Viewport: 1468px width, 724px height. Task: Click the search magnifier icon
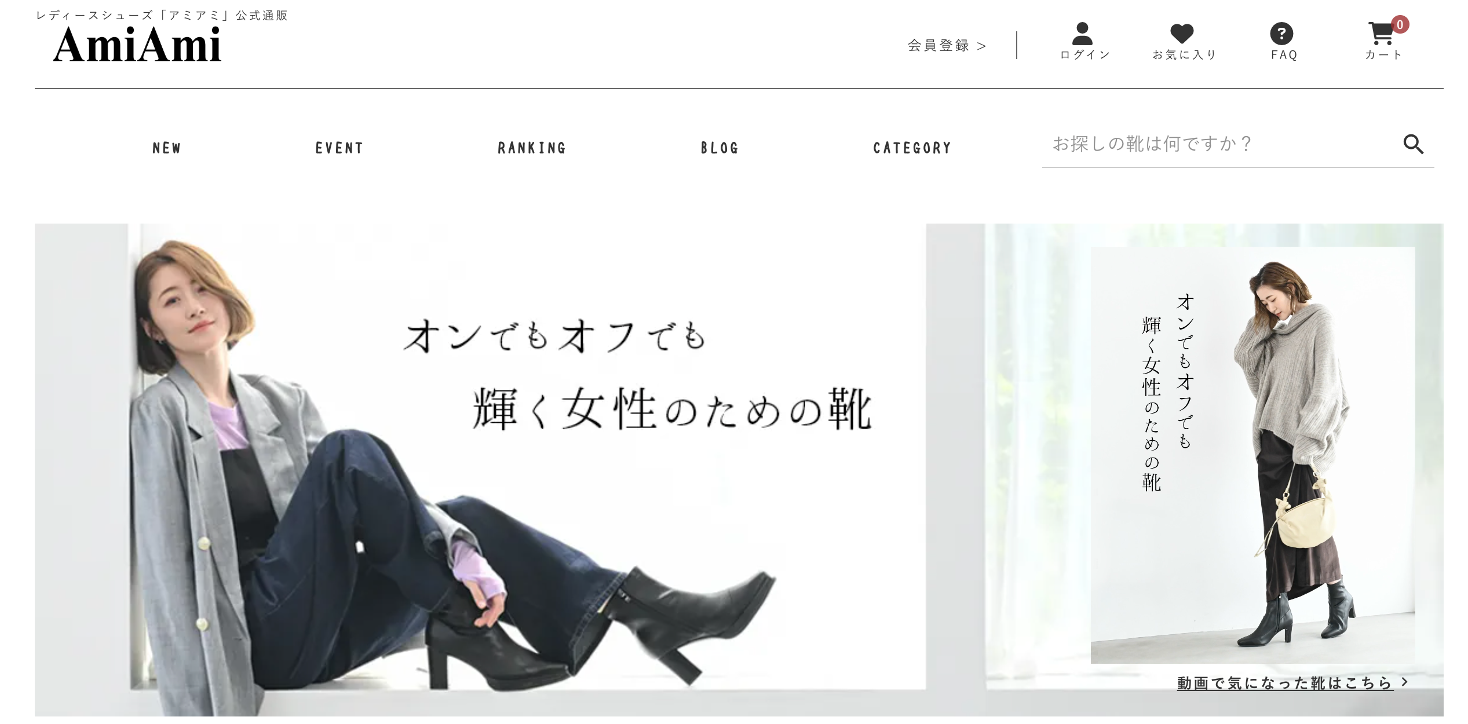point(1413,144)
